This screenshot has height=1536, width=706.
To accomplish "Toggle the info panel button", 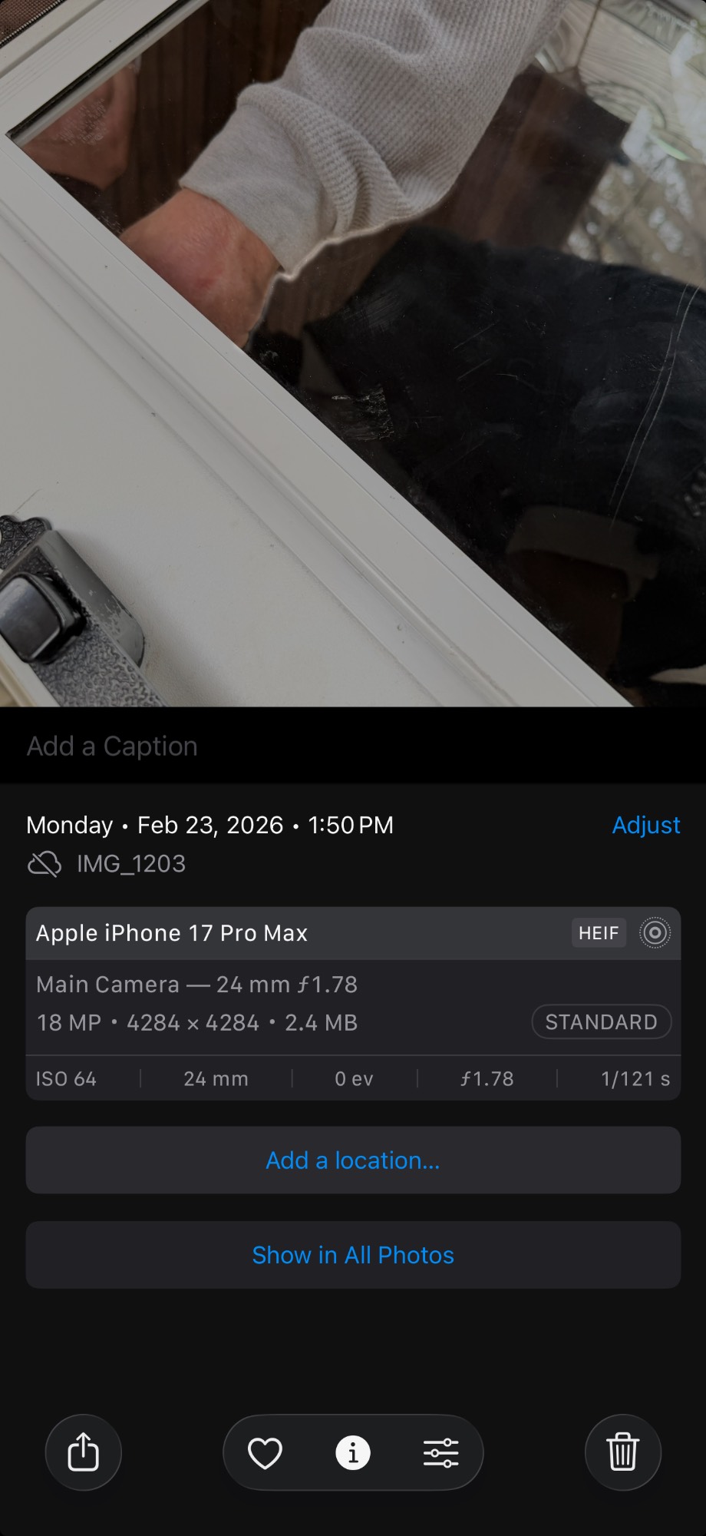I will click(353, 1452).
